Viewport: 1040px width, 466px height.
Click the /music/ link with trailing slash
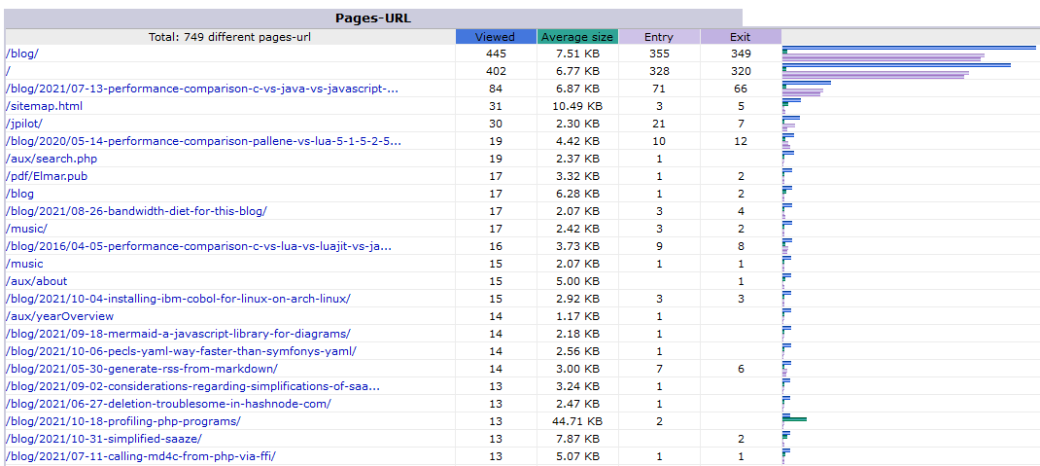(x=26, y=229)
